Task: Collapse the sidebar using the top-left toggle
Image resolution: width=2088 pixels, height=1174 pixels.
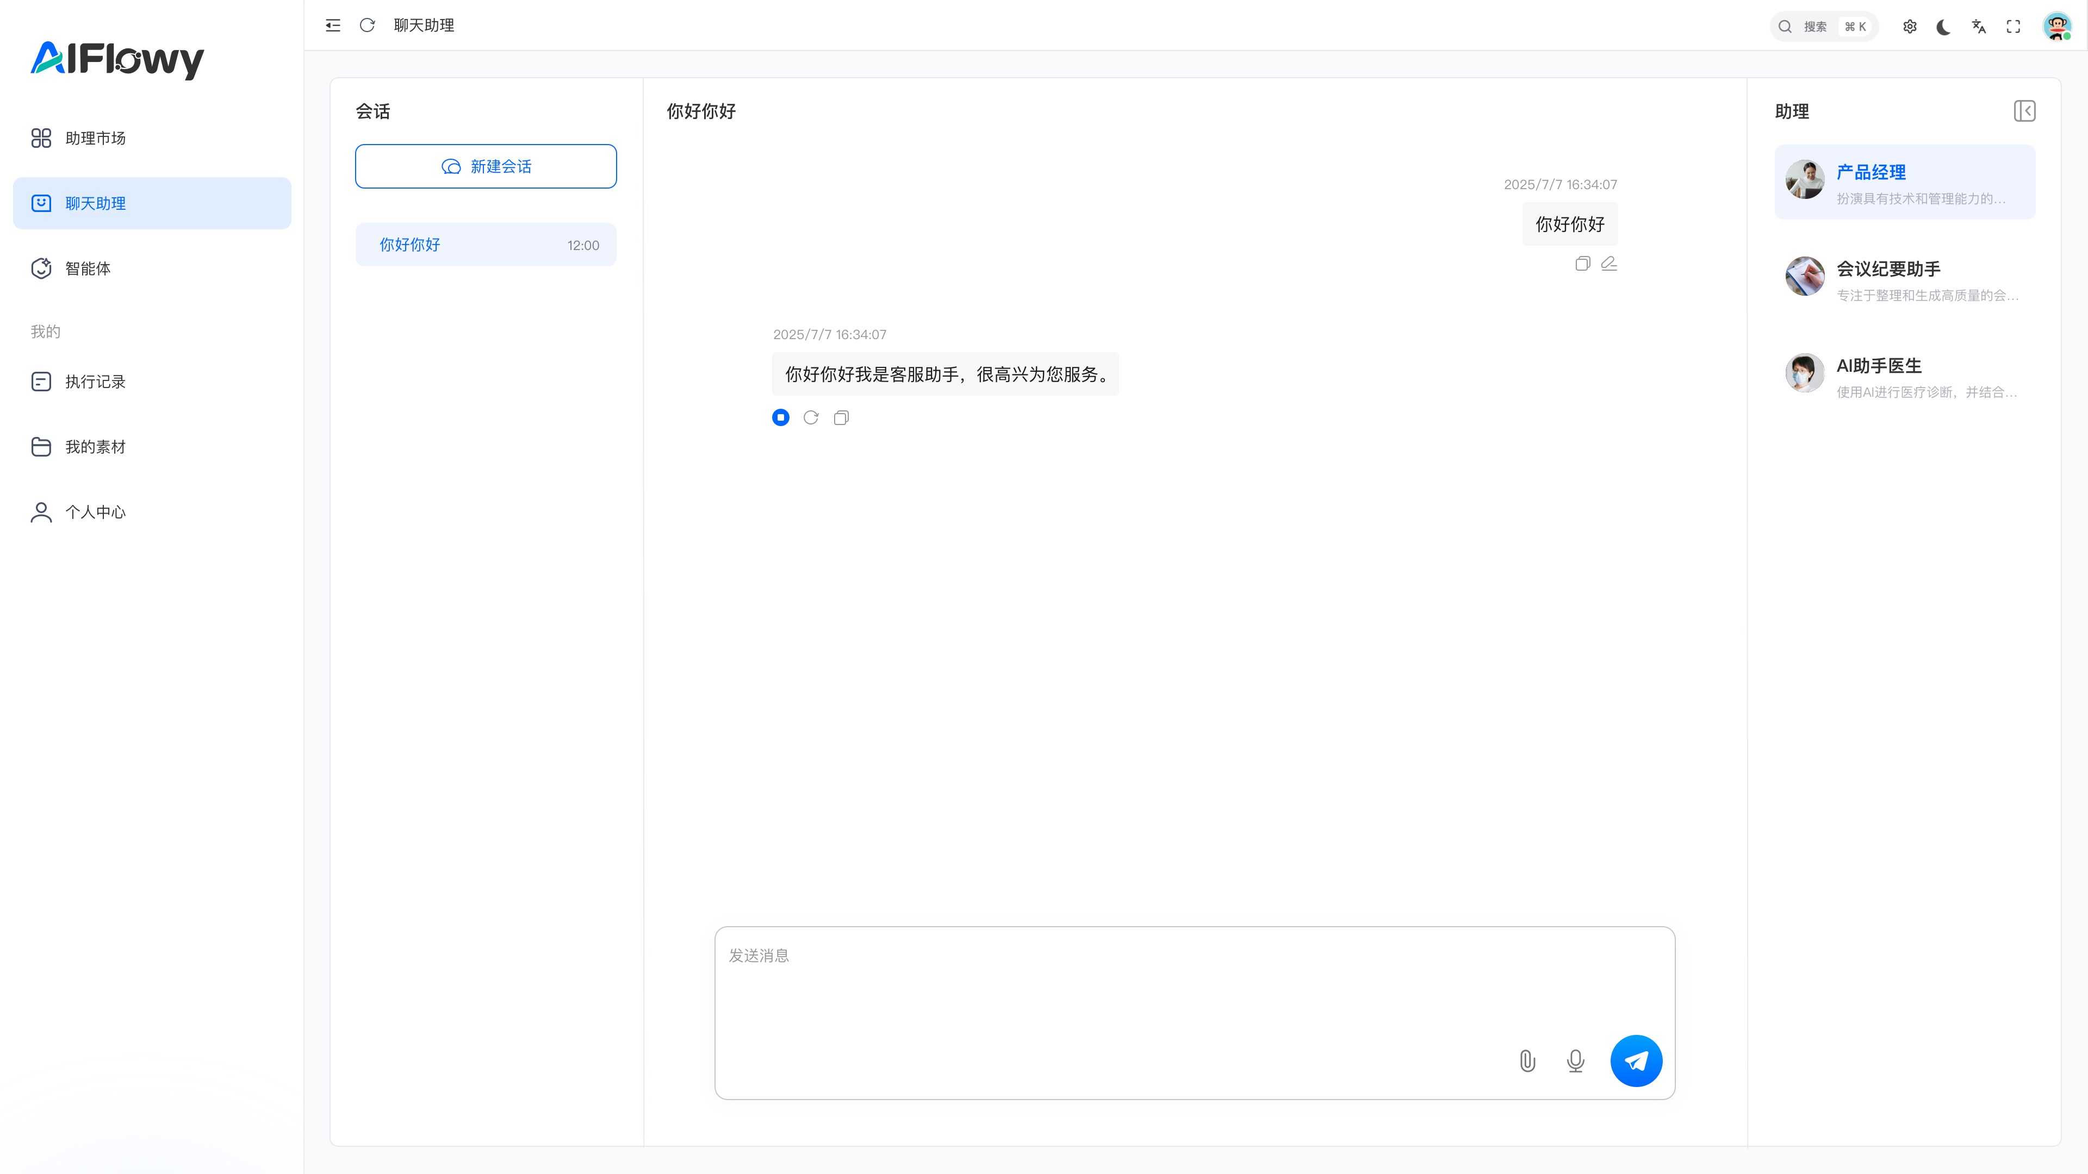Action: (332, 25)
